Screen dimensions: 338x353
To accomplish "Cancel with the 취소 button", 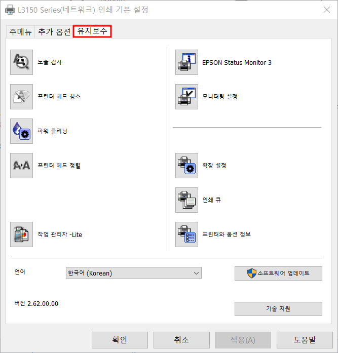I will coord(181,340).
